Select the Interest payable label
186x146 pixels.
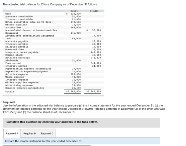[x=17, y=44]
